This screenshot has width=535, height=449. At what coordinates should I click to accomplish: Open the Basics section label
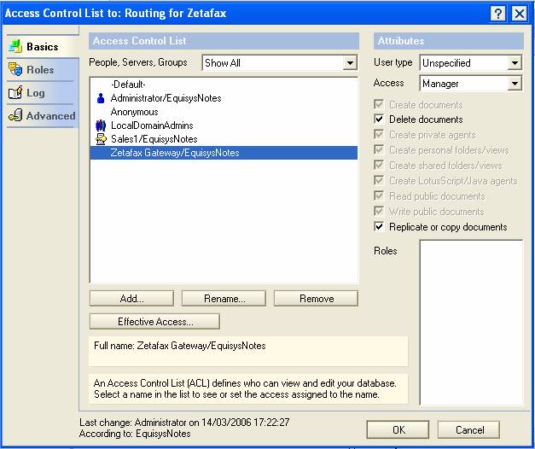pyautogui.click(x=43, y=46)
